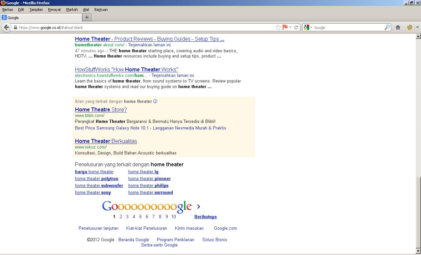Open the Tampilan menu

click(x=36, y=10)
